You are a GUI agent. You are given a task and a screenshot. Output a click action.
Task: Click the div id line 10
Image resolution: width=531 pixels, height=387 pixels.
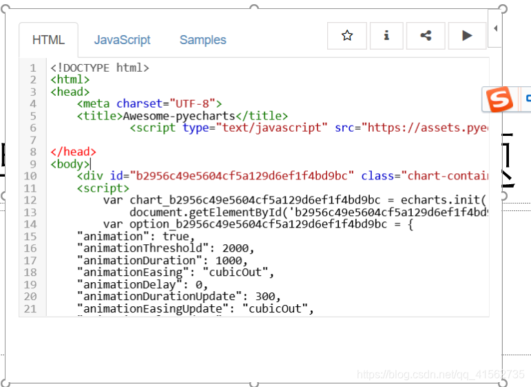pyautogui.click(x=283, y=176)
